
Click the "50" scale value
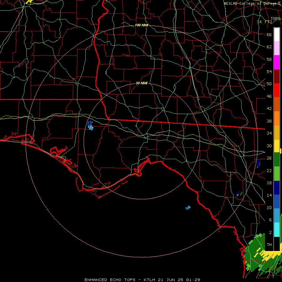point(269,84)
